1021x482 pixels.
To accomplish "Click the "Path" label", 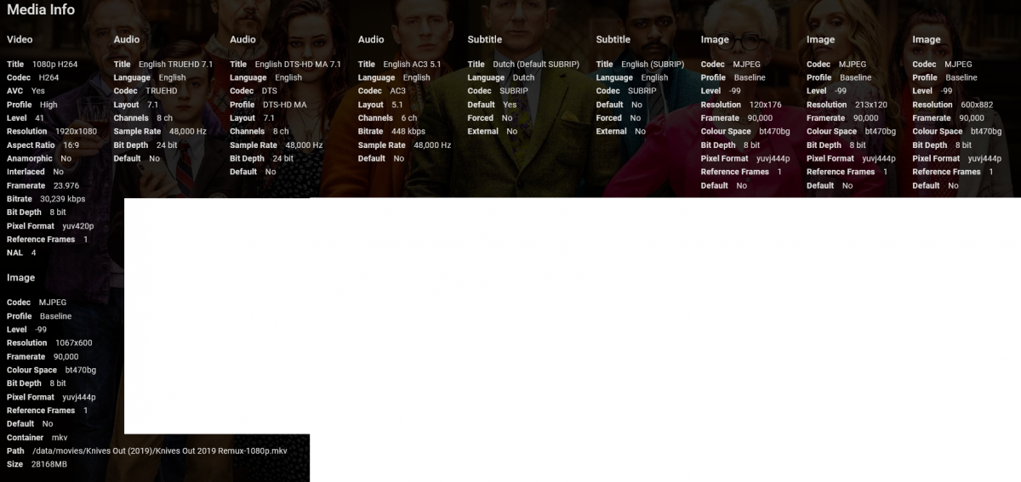I will point(15,451).
